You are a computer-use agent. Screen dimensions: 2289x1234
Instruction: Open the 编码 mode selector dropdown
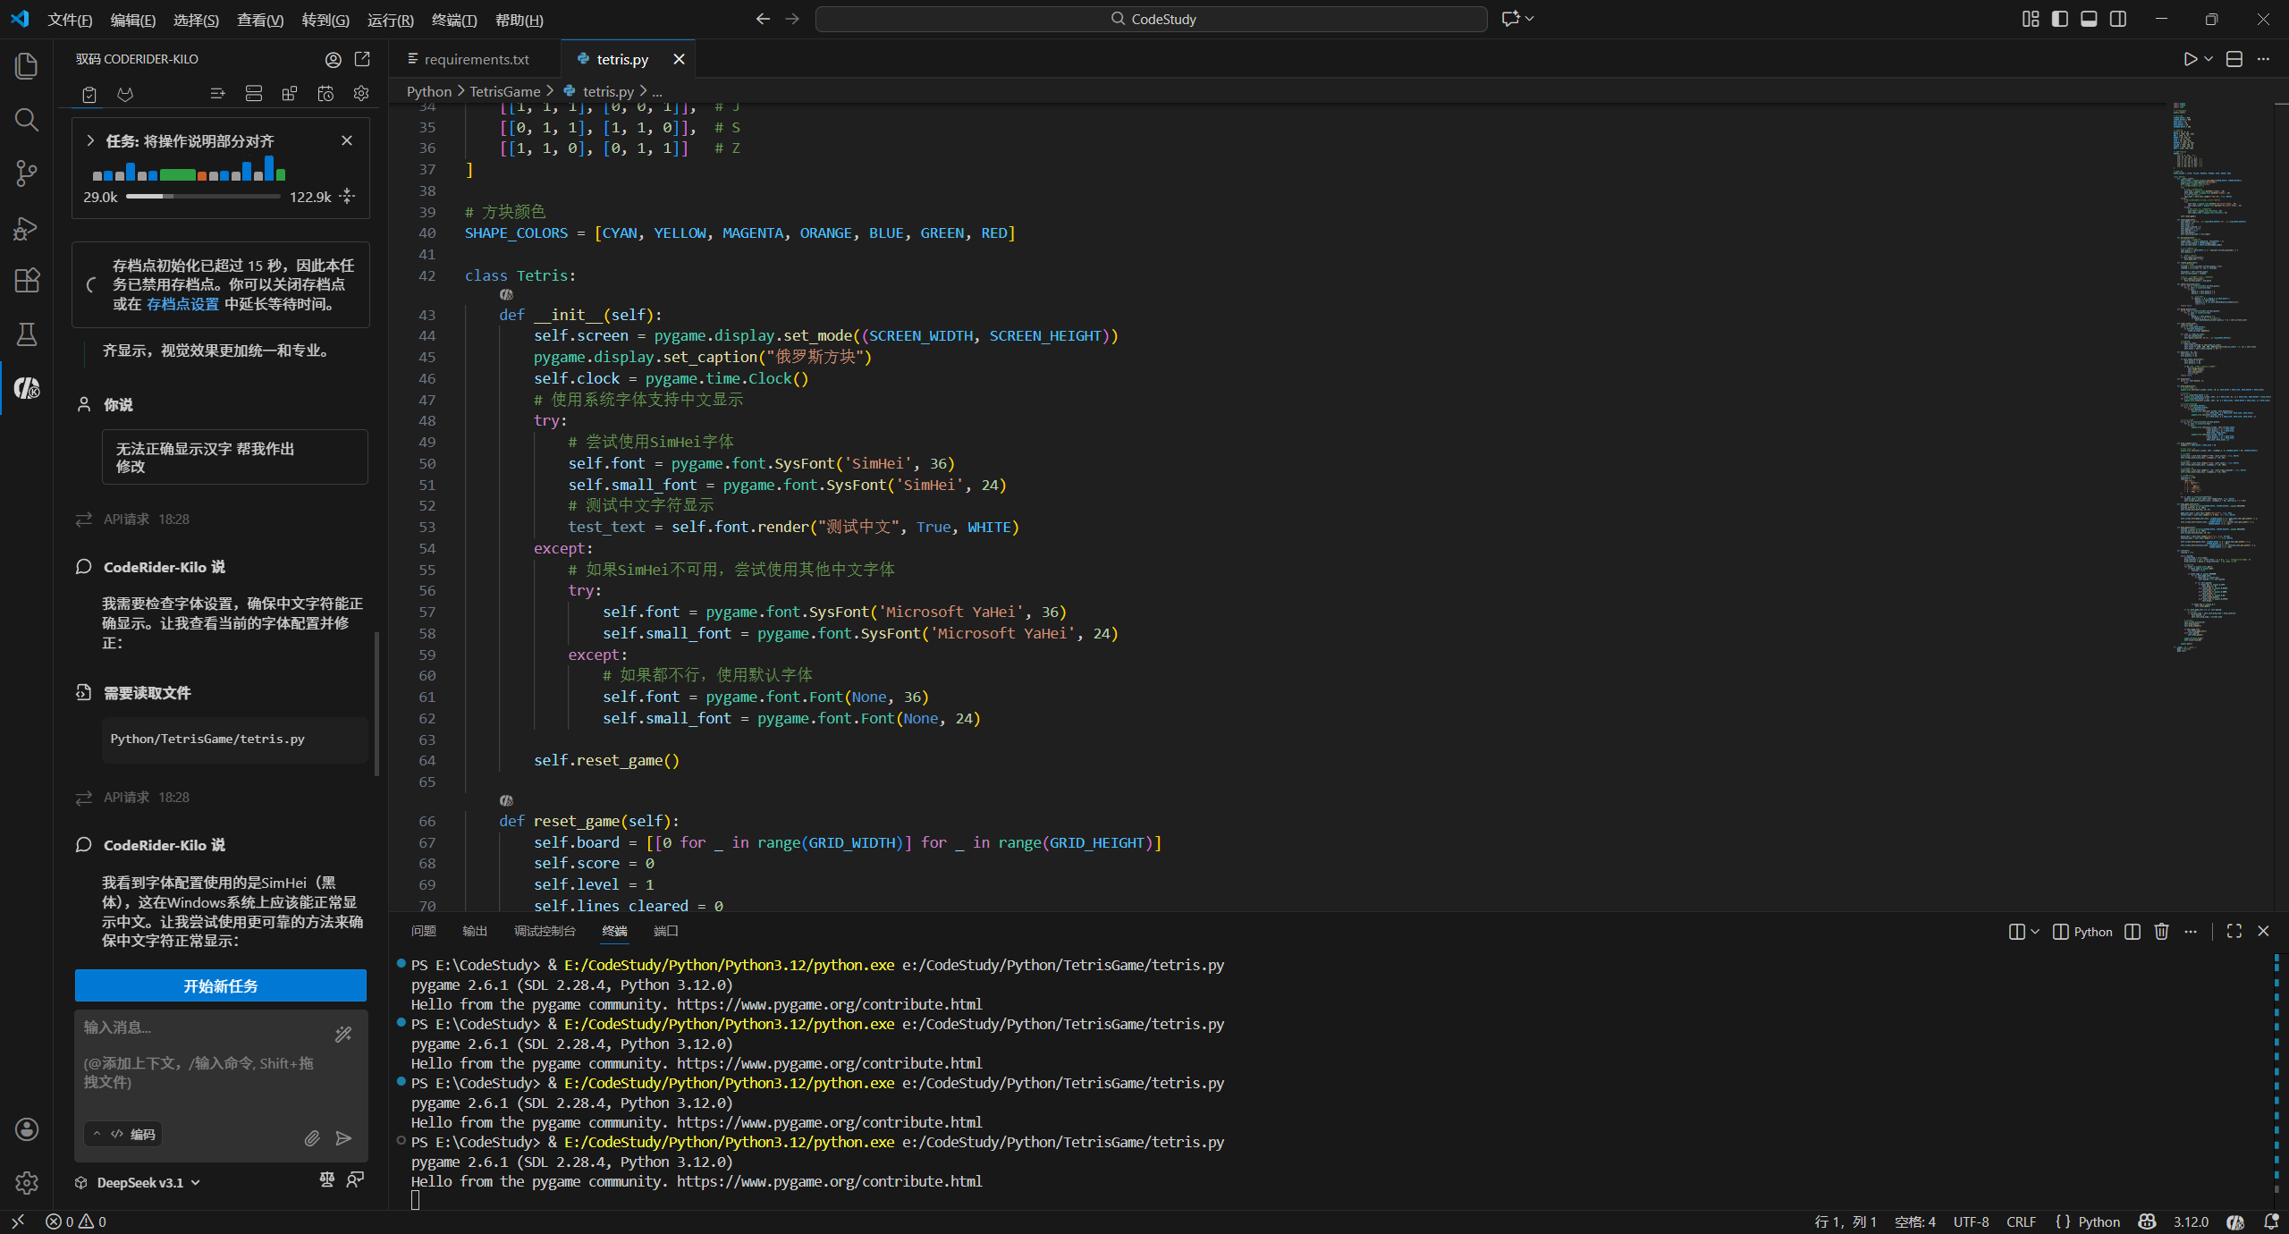123,1134
